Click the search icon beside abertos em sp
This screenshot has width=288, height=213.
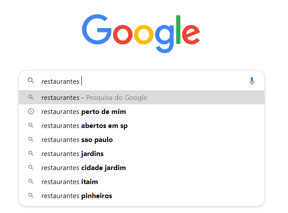tap(31, 125)
